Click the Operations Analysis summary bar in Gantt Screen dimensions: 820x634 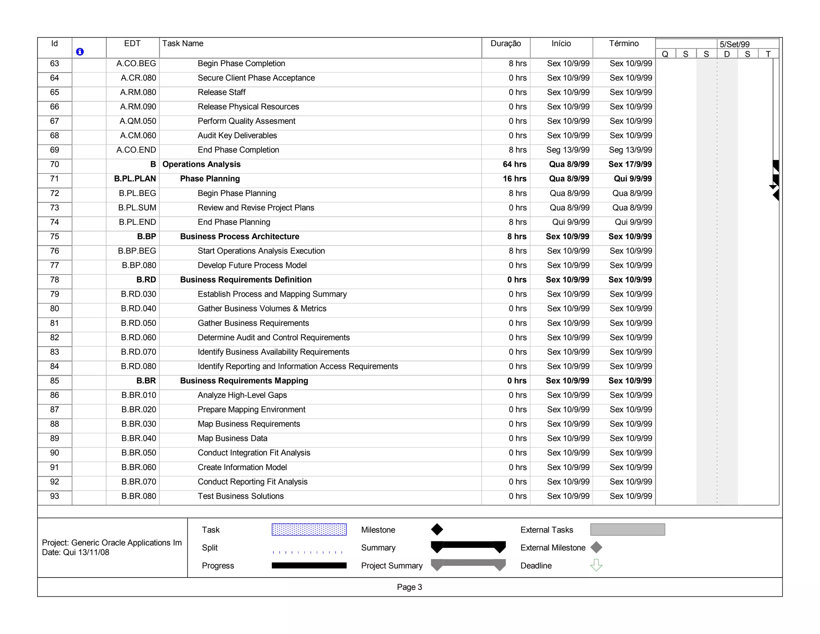pos(776,166)
